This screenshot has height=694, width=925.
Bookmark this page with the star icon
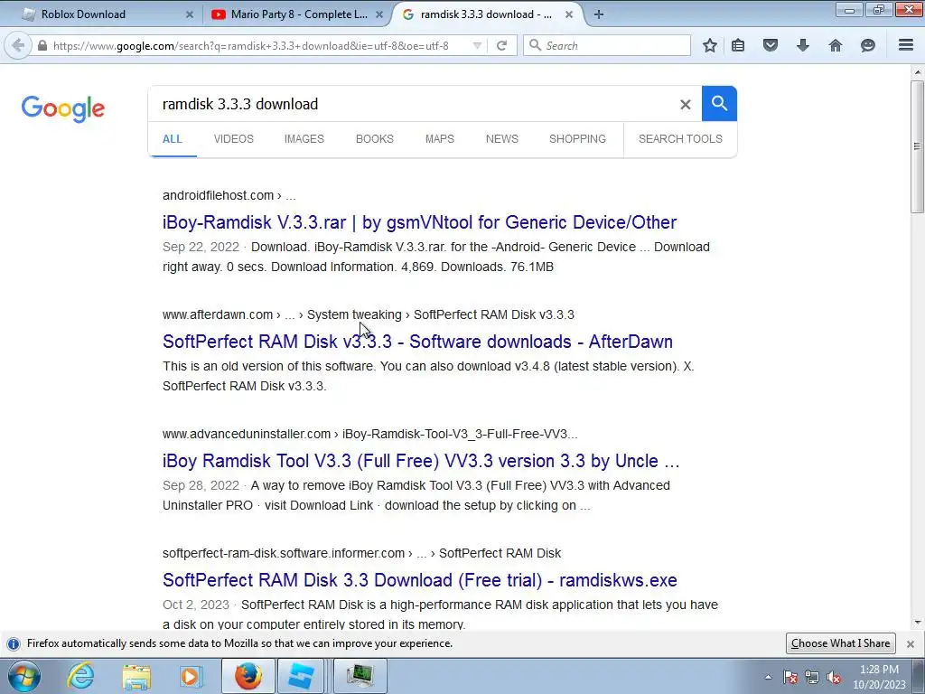coord(710,45)
